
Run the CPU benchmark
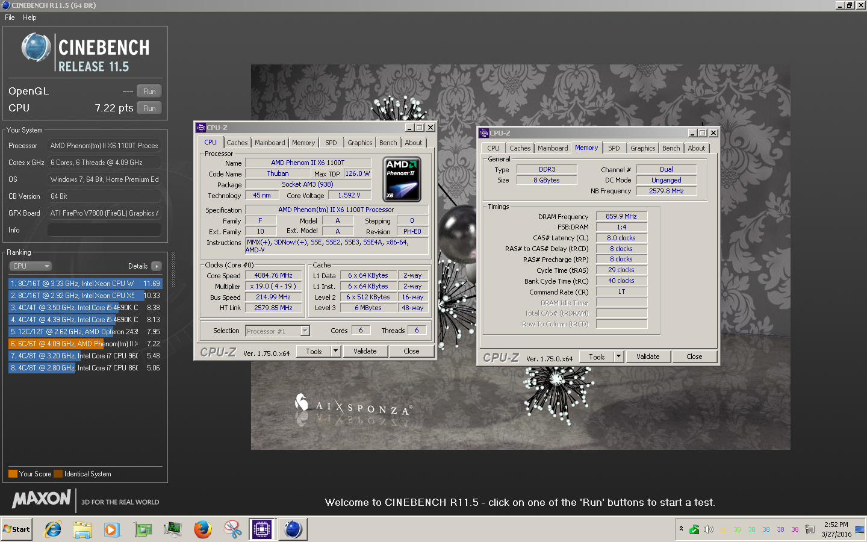tap(149, 108)
